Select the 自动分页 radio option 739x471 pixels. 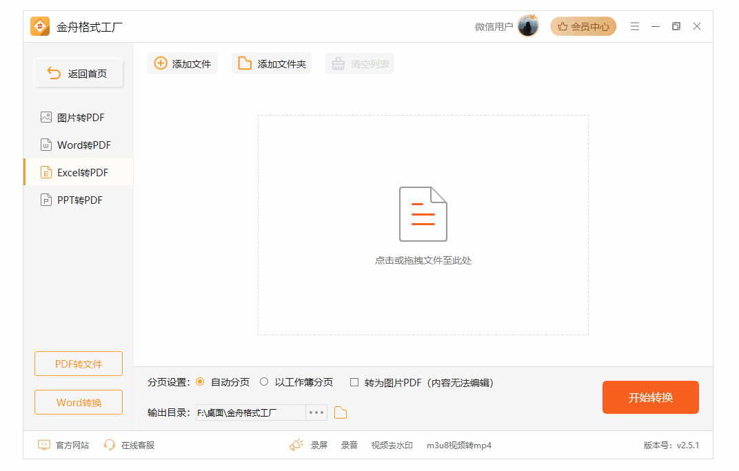point(201,382)
